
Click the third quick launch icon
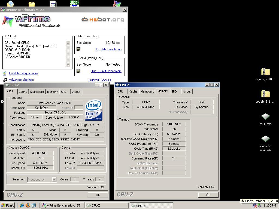(x=34, y=205)
